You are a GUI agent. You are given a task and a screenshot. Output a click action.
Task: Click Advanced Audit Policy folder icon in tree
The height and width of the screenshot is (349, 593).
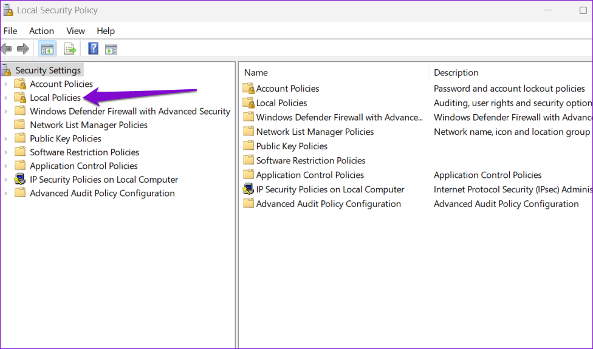click(19, 192)
